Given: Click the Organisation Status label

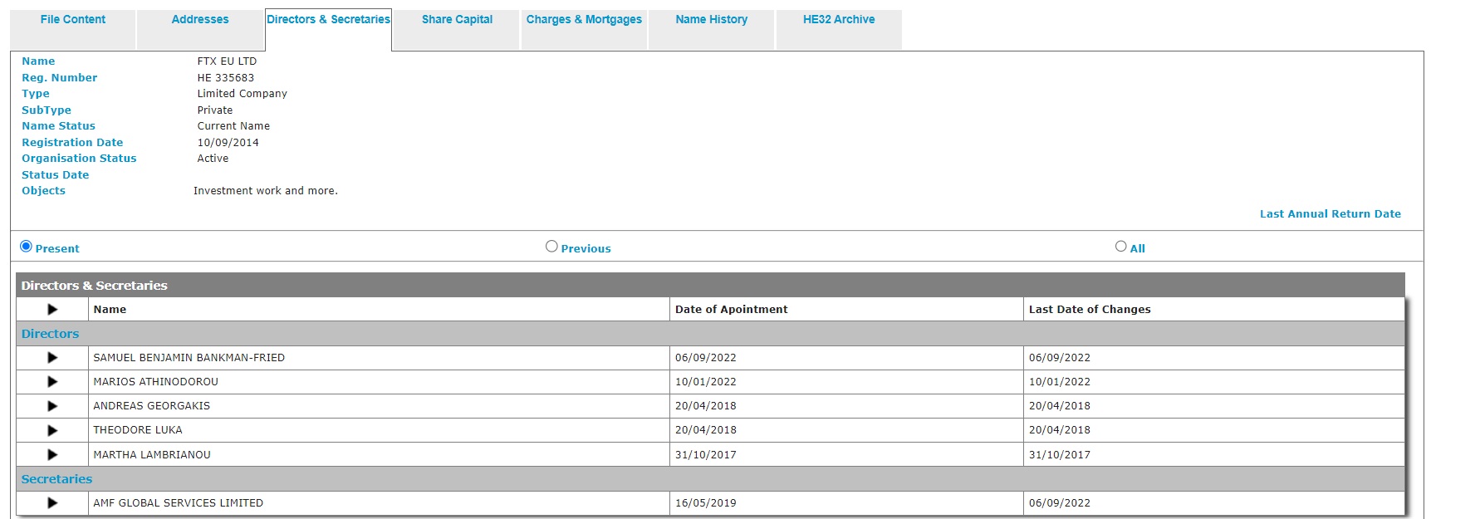Looking at the screenshot, I should click(79, 159).
